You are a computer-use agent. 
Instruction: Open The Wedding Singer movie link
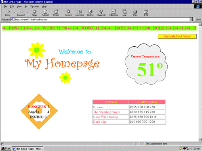107,112
